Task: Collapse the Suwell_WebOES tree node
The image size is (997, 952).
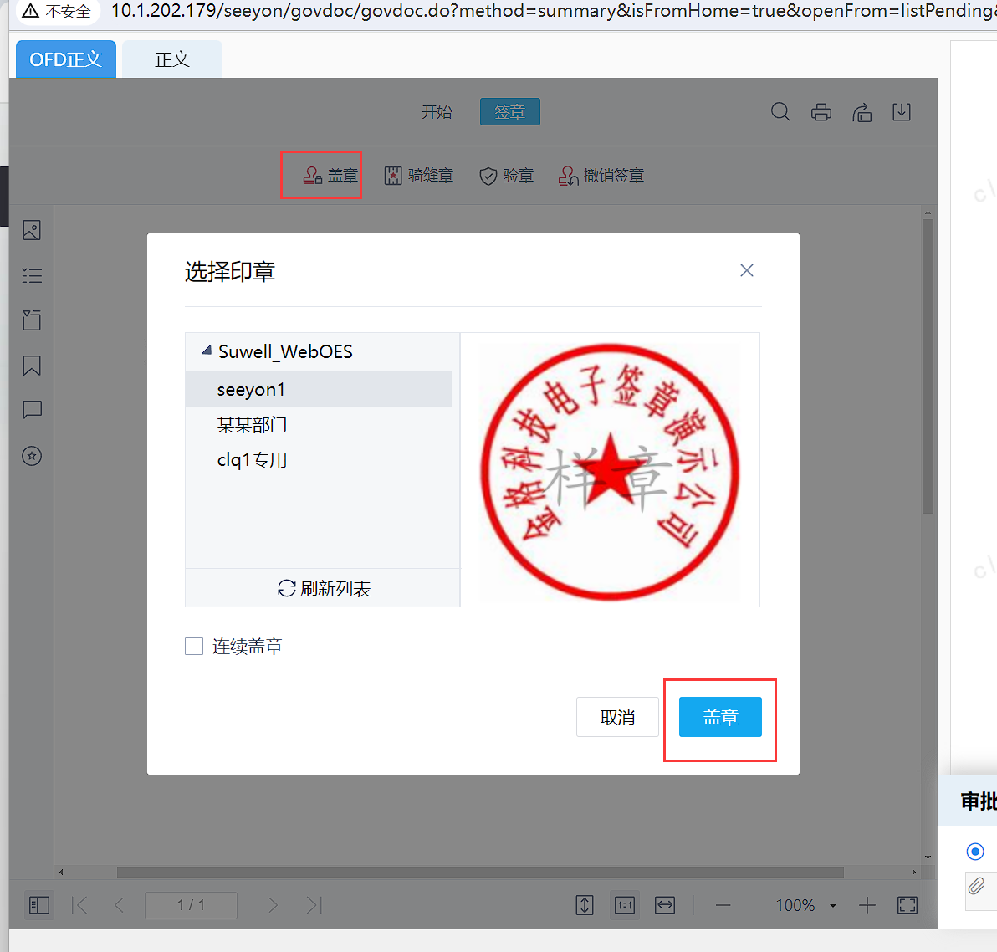Action: click(206, 351)
